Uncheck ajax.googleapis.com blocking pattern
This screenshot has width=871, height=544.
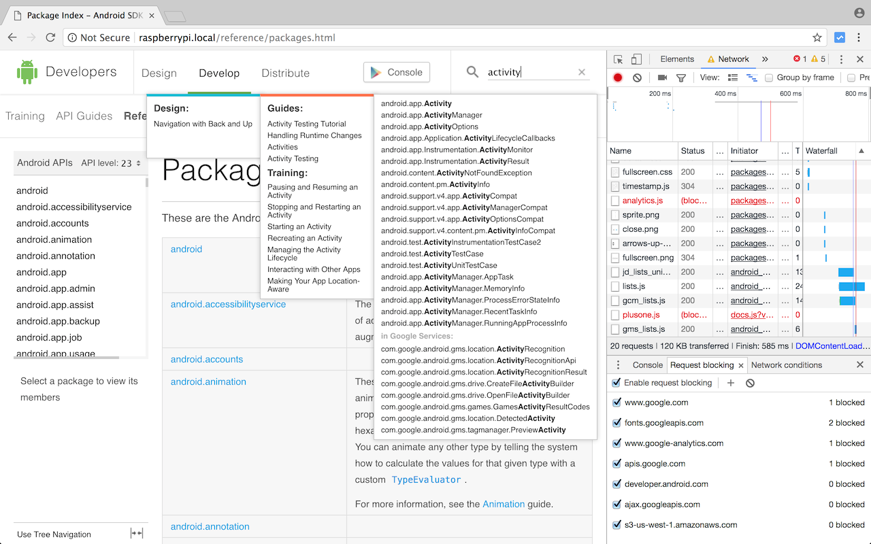click(x=617, y=505)
